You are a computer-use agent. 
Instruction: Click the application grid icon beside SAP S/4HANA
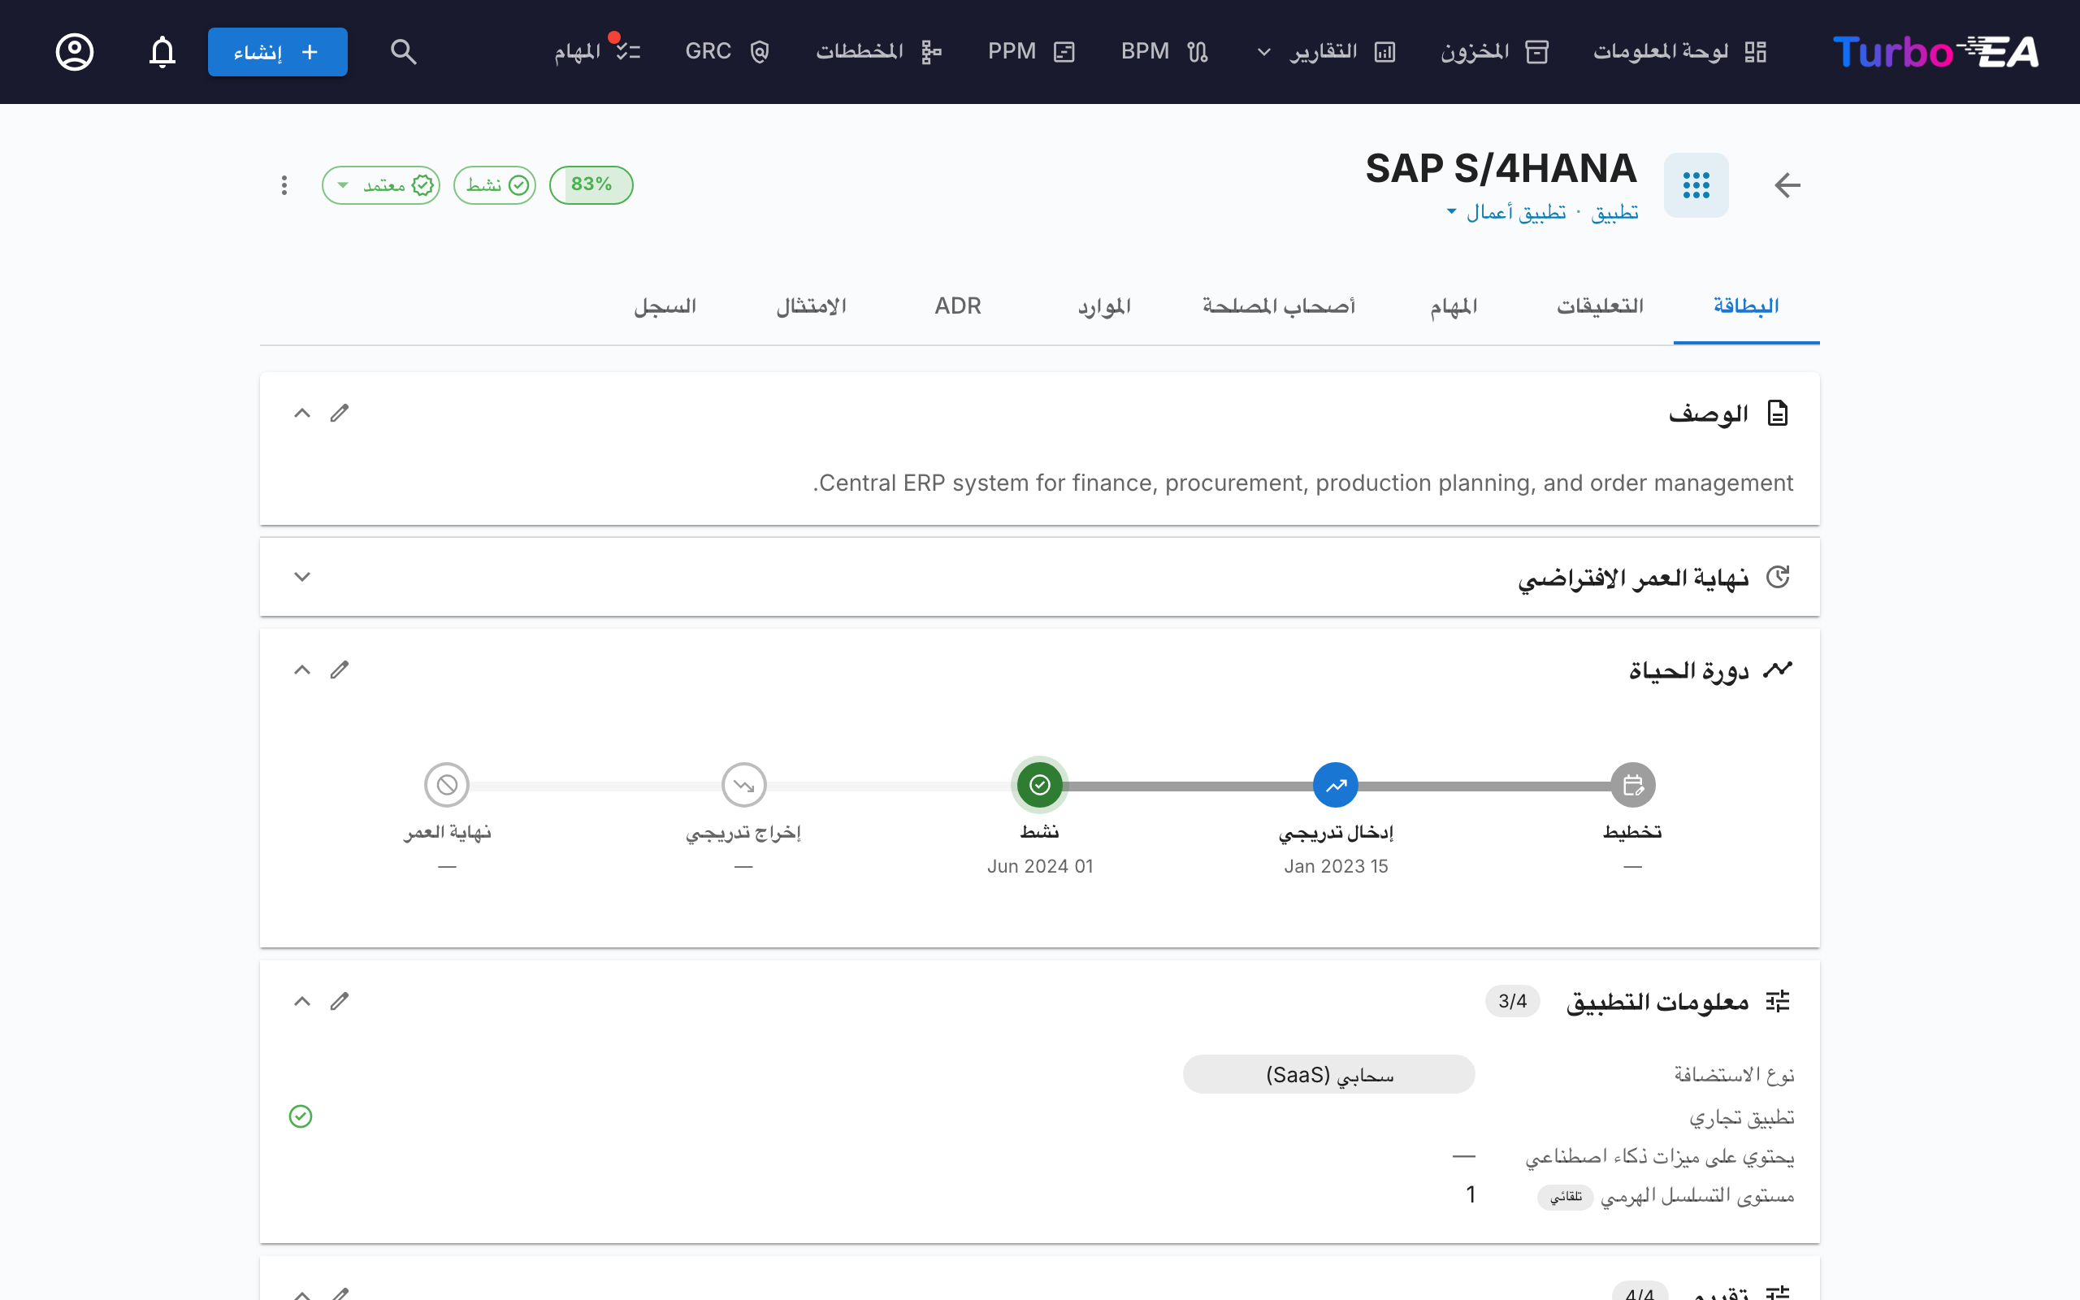tap(1696, 185)
